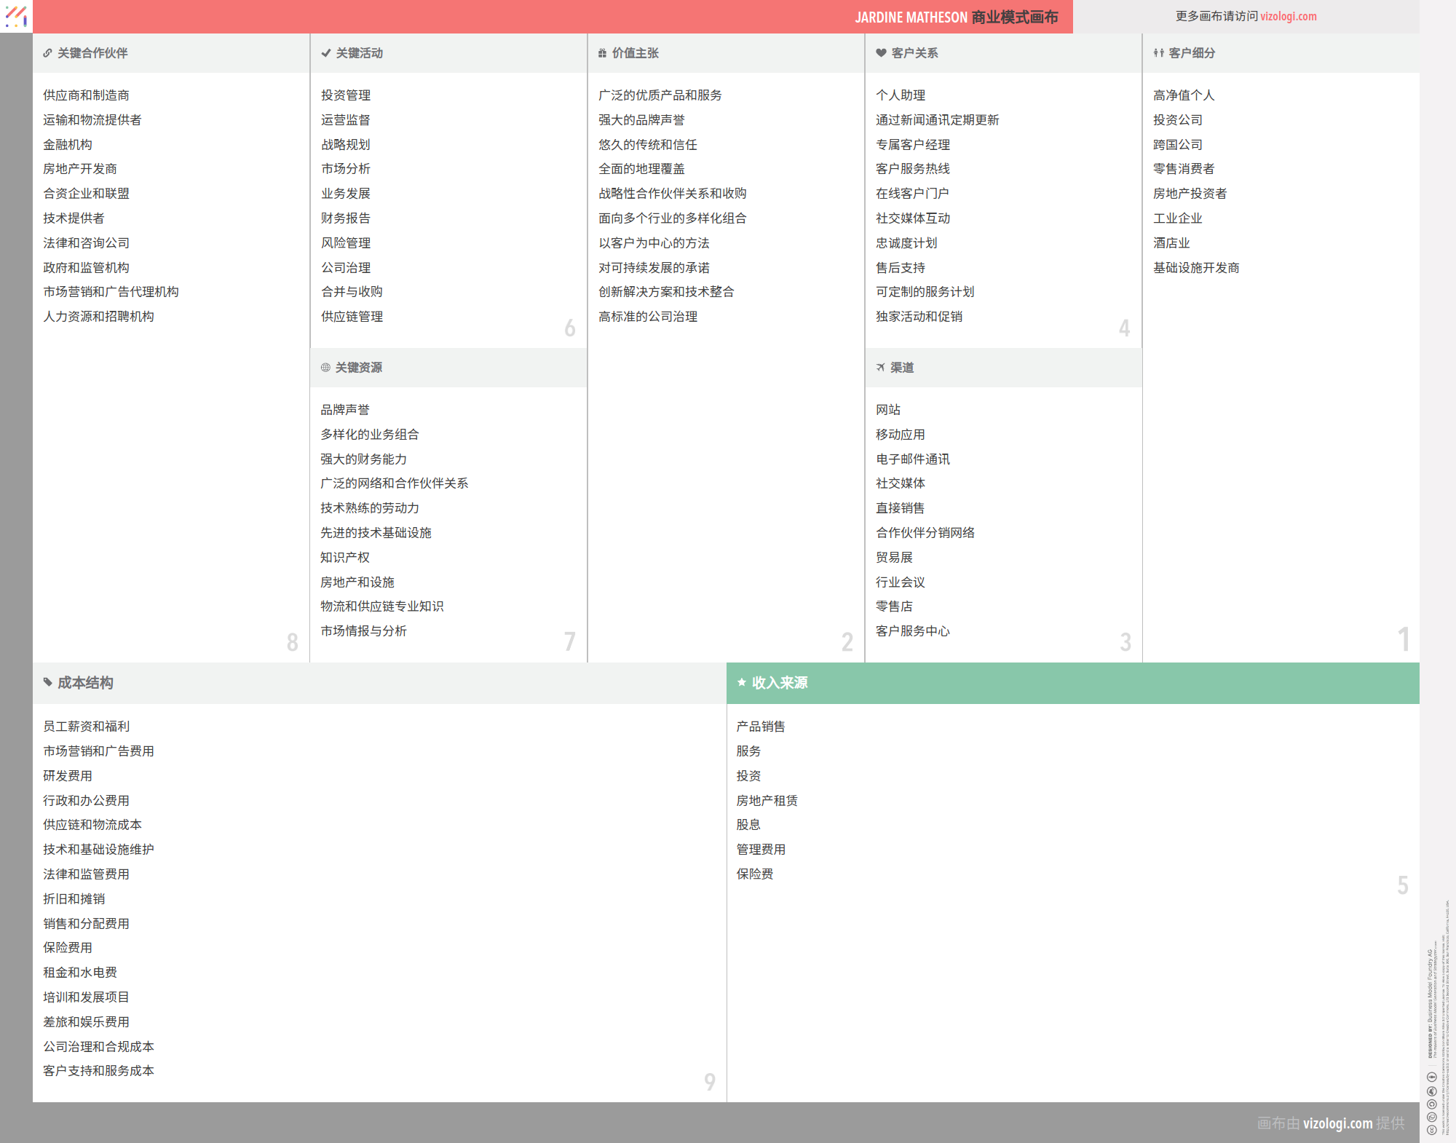Click the people icon beside 客户细分

point(1158,53)
